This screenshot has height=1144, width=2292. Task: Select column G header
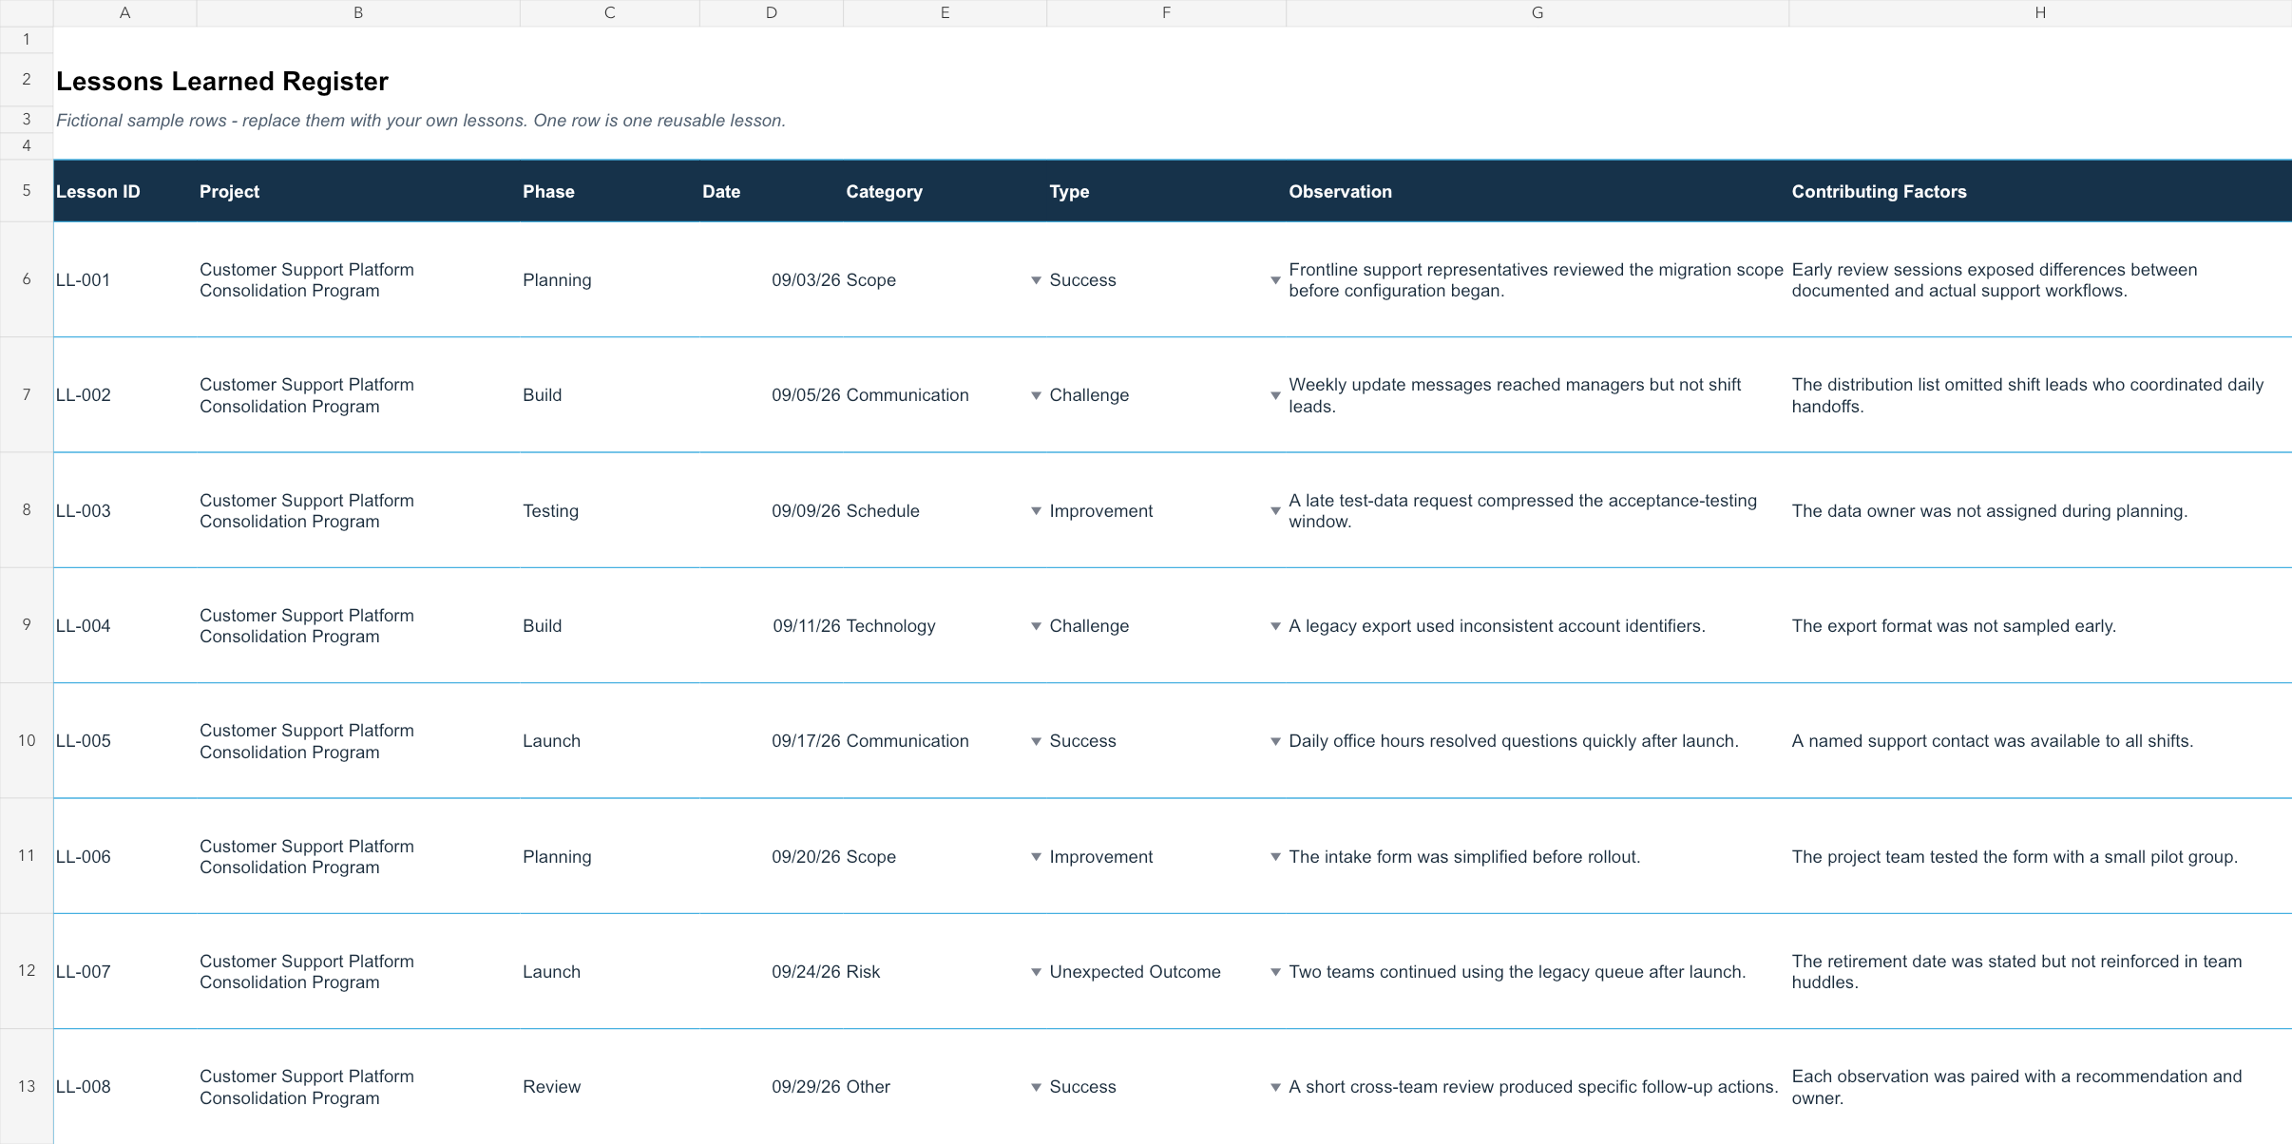[x=1537, y=12]
